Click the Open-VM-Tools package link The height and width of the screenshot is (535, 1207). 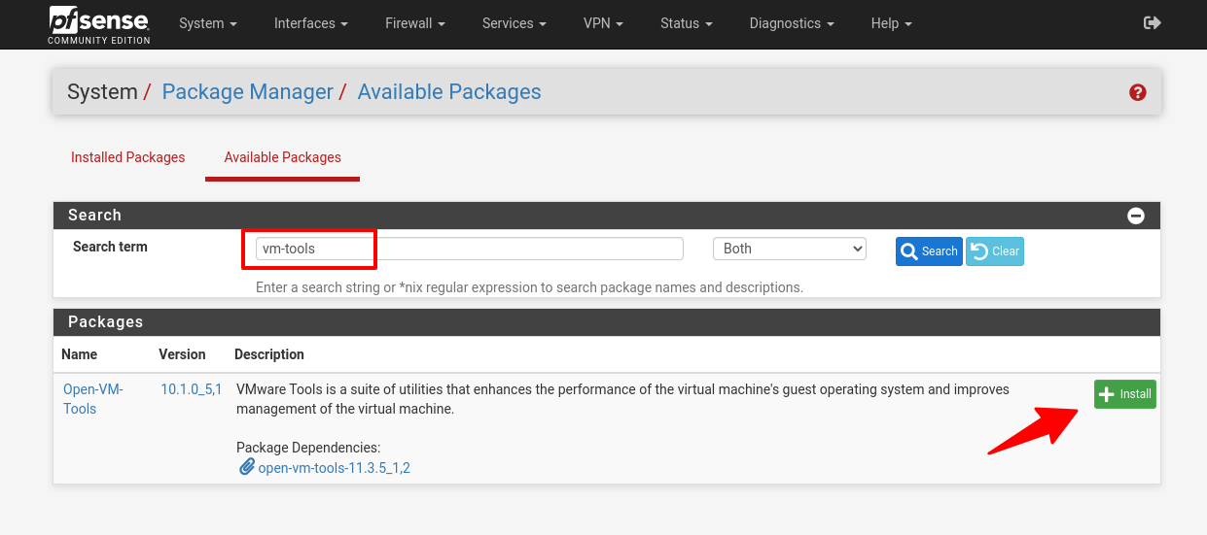[93, 399]
